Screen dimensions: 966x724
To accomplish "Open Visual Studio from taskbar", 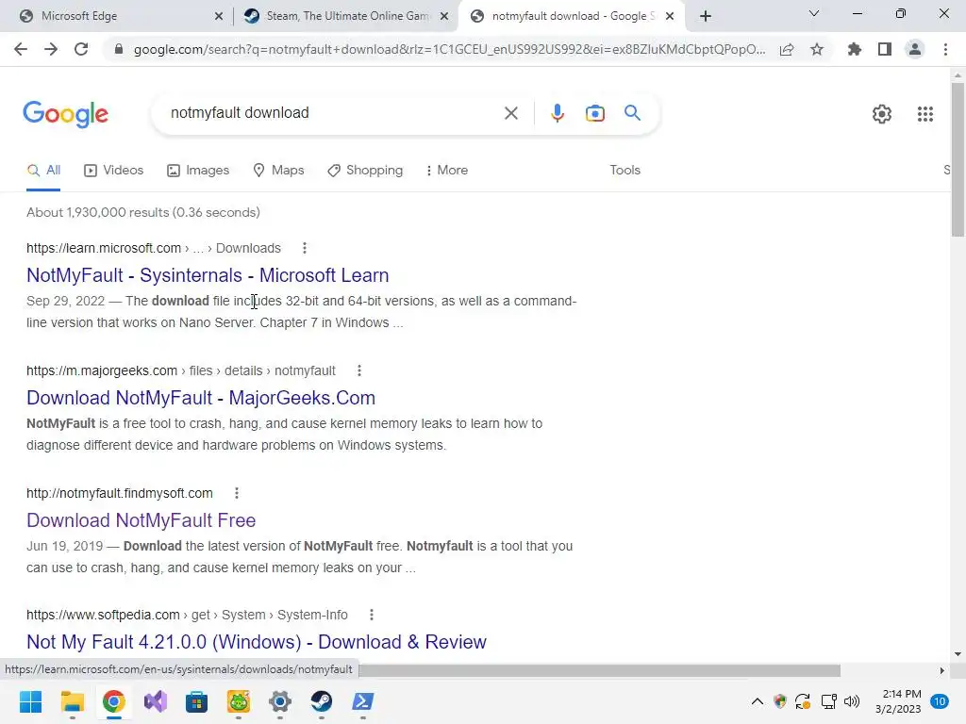I will tap(156, 701).
